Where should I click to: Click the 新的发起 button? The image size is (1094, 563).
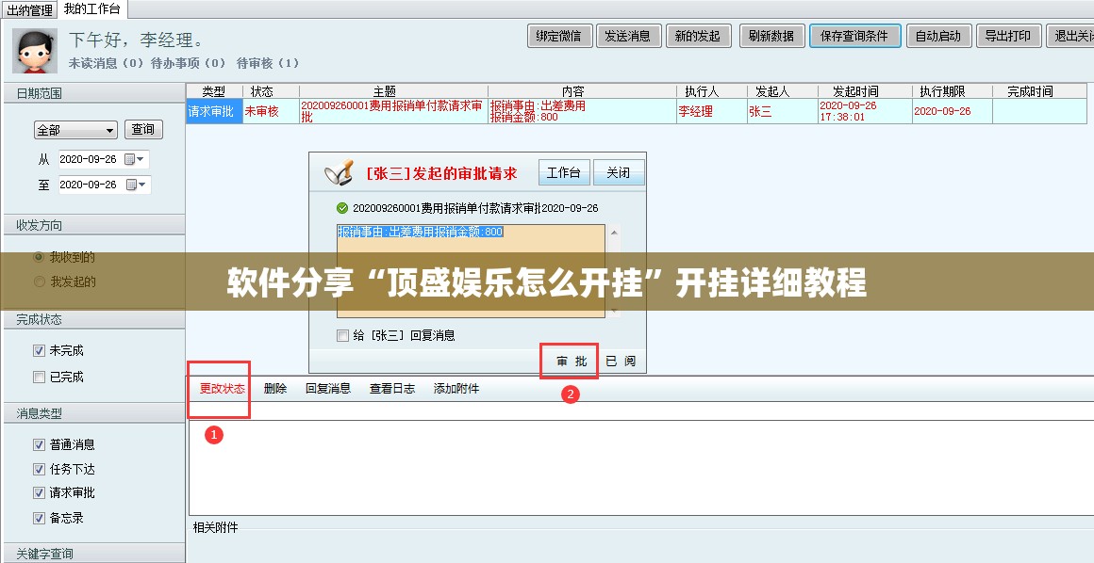(698, 36)
